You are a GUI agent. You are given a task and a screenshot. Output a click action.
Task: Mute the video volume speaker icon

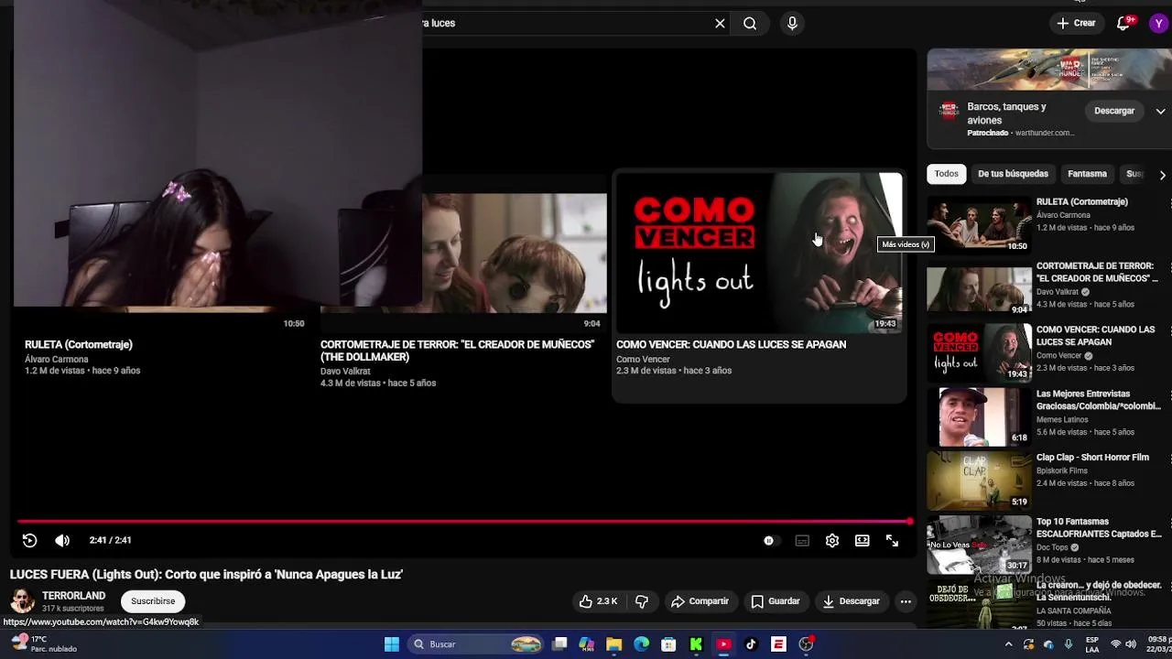coord(62,540)
